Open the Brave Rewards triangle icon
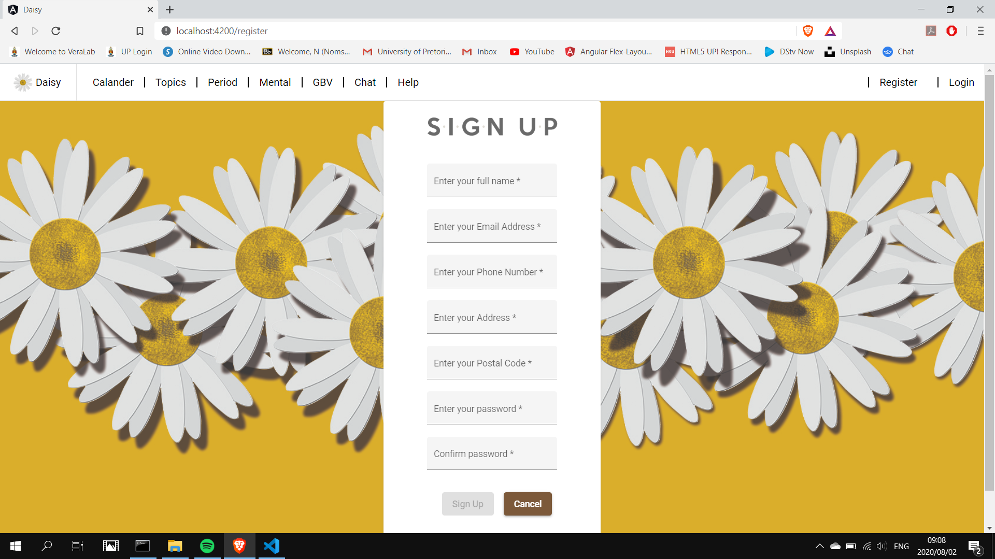The height and width of the screenshot is (559, 995). (830, 31)
